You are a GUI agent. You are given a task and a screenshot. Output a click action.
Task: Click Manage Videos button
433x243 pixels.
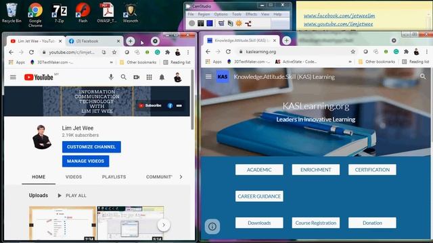[x=86, y=161]
